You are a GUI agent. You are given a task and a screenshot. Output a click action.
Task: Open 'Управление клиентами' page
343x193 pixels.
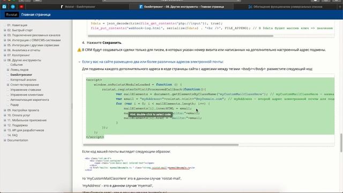[x=27, y=95]
